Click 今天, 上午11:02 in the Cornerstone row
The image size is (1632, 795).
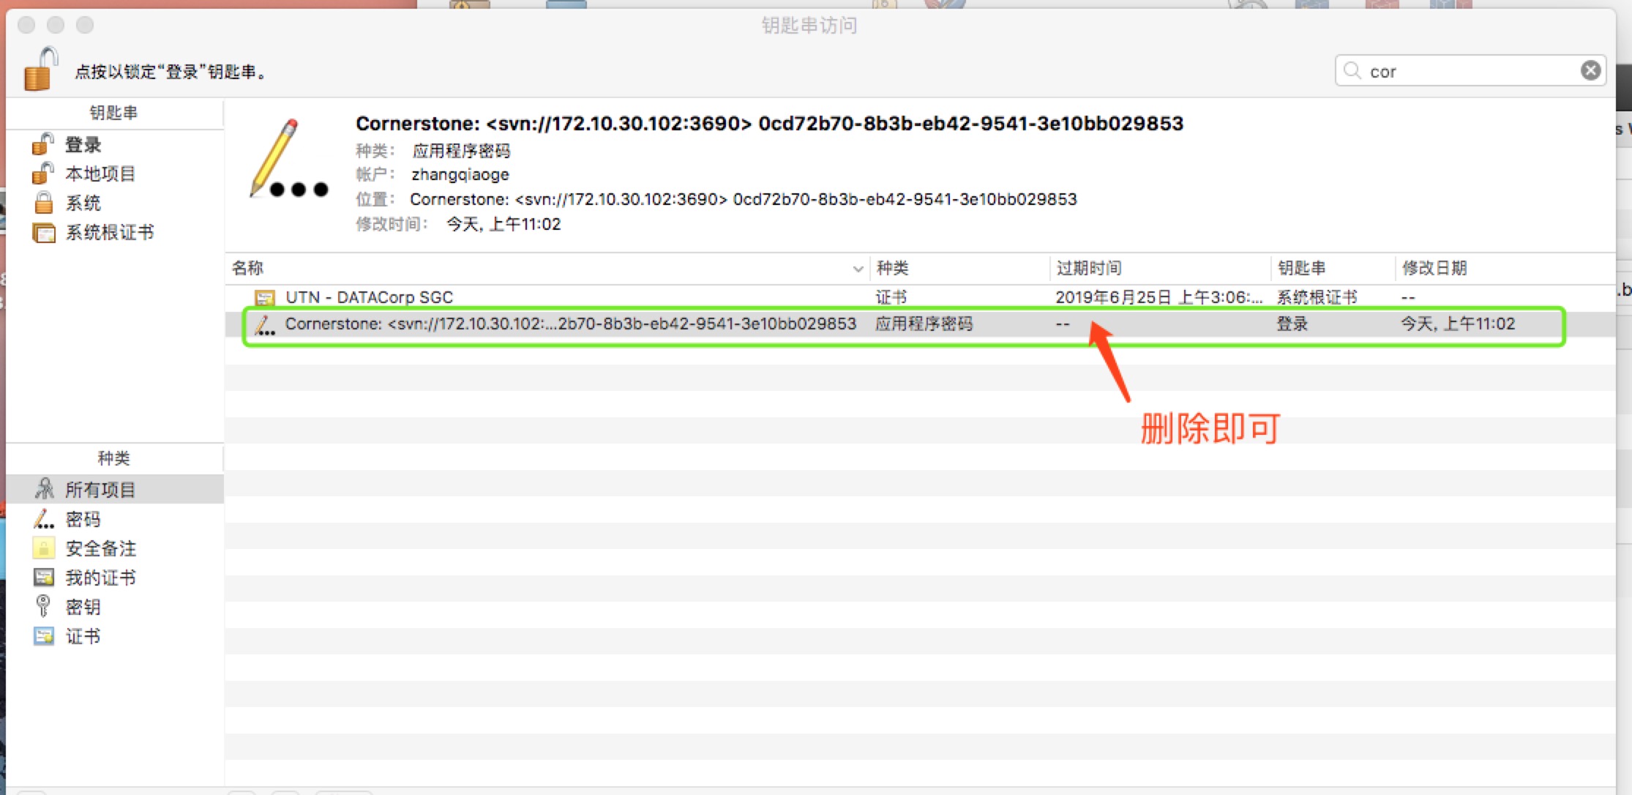(1458, 324)
